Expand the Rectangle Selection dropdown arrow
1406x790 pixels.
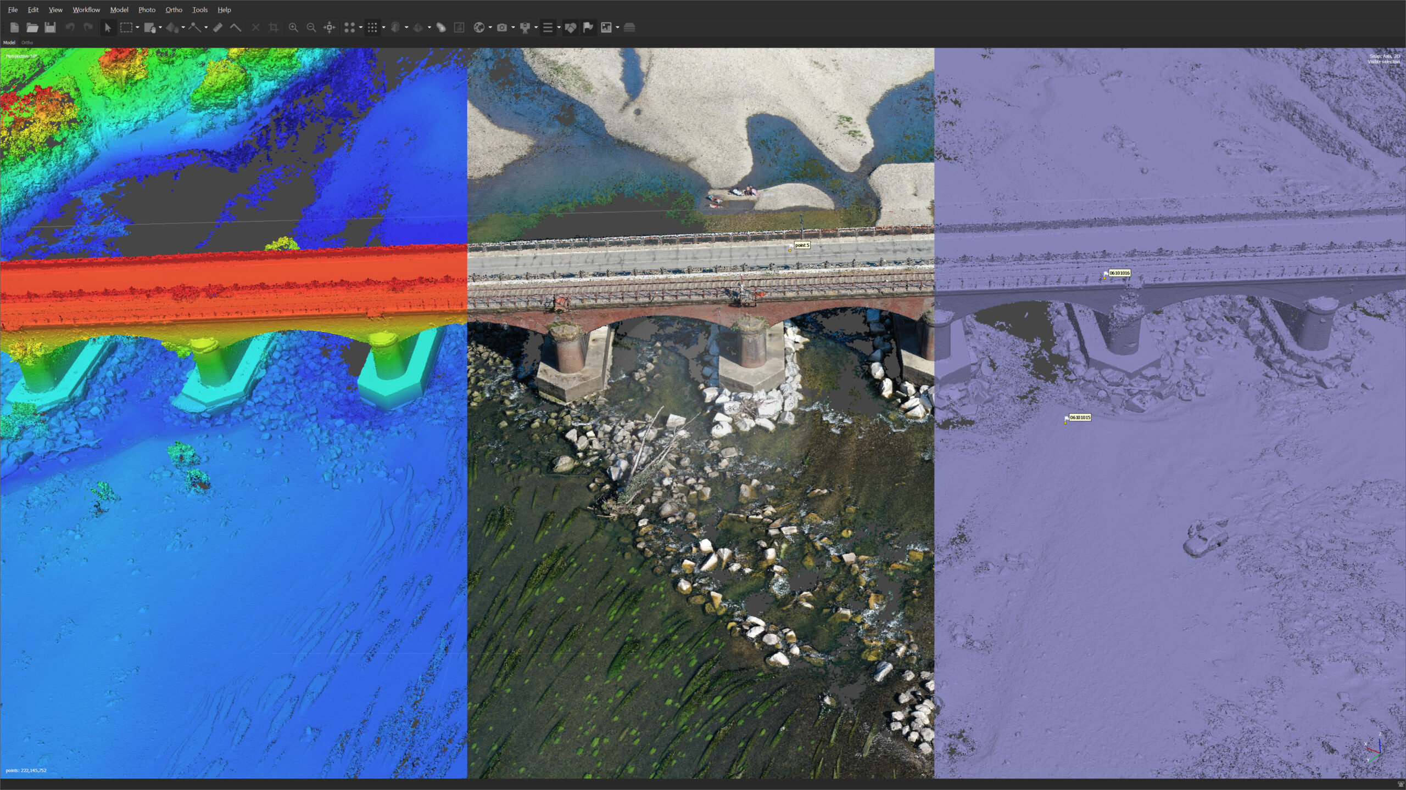click(x=137, y=27)
